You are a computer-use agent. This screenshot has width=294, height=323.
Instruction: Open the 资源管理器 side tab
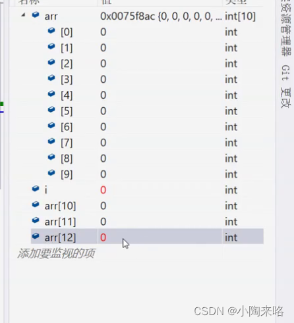285,28
